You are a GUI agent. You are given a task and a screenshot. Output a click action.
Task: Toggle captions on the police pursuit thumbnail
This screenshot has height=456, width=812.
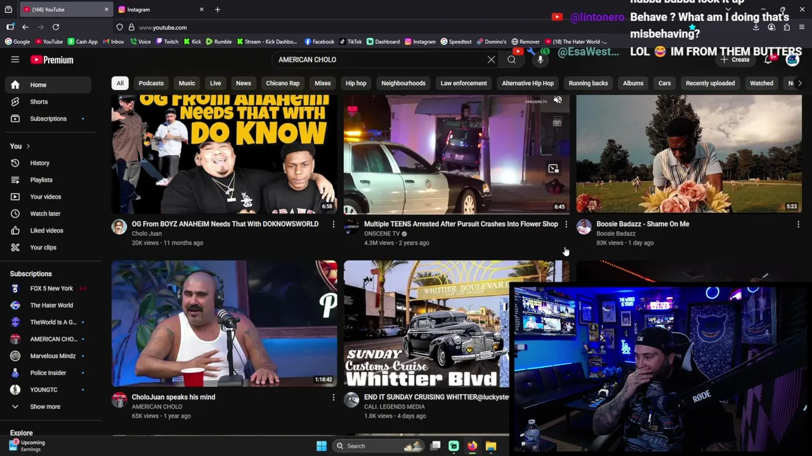pos(557,122)
